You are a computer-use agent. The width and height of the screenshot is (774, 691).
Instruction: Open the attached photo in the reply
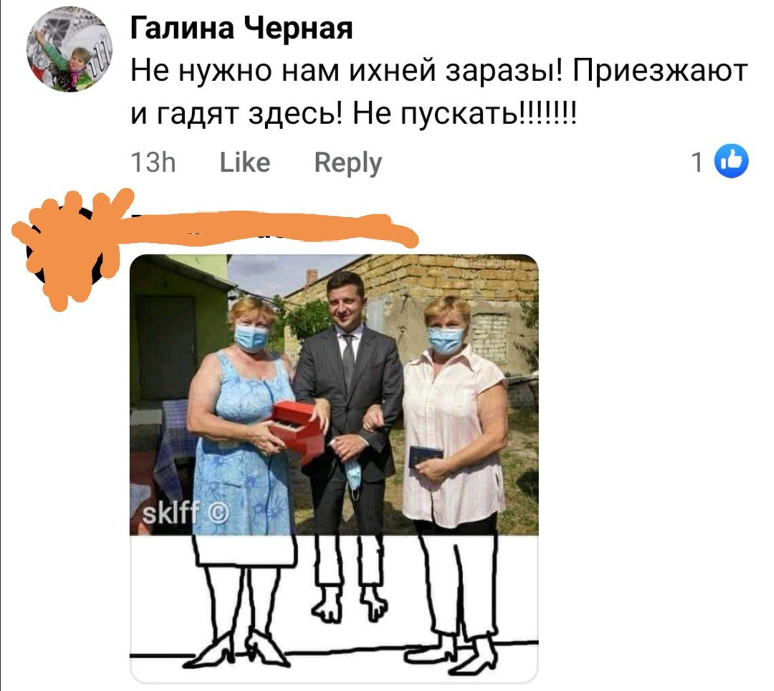(x=334, y=468)
